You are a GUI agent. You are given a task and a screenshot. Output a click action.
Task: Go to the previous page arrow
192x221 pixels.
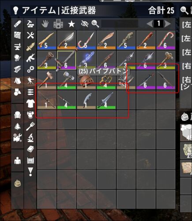click(150, 23)
